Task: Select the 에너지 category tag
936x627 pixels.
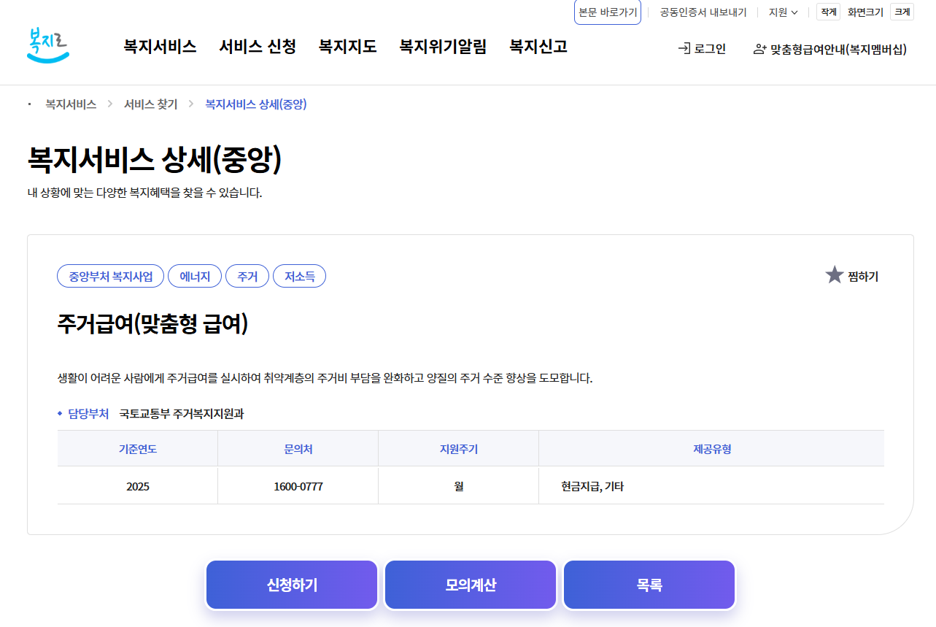Action: pyautogui.click(x=195, y=276)
